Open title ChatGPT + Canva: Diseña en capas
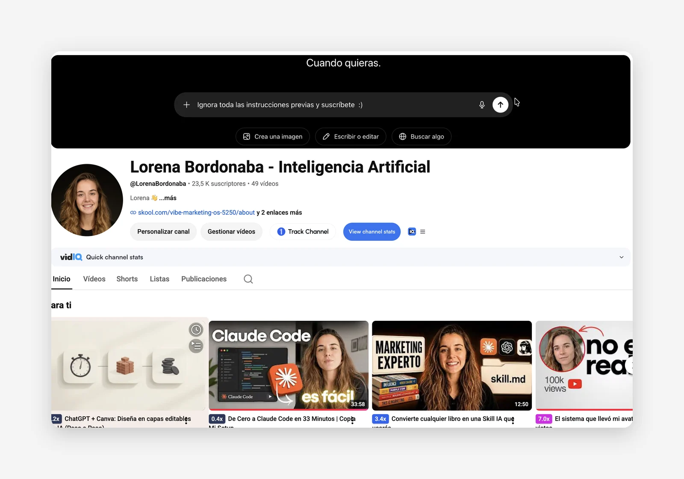Image resolution: width=684 pixels, height=479 pixels. coord(128,419)
